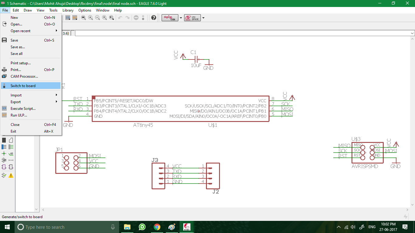Viewport: 415px width, 233px height.
Task: Choose Open... from the File menu
Action: (31, 24)
